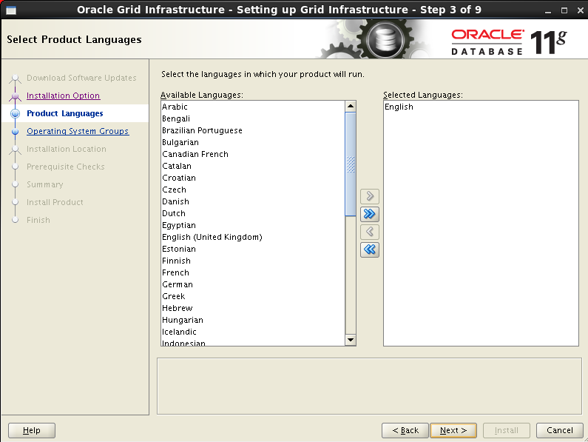Close the installer window
Screen dimensions: 588x442
point(580,10)
